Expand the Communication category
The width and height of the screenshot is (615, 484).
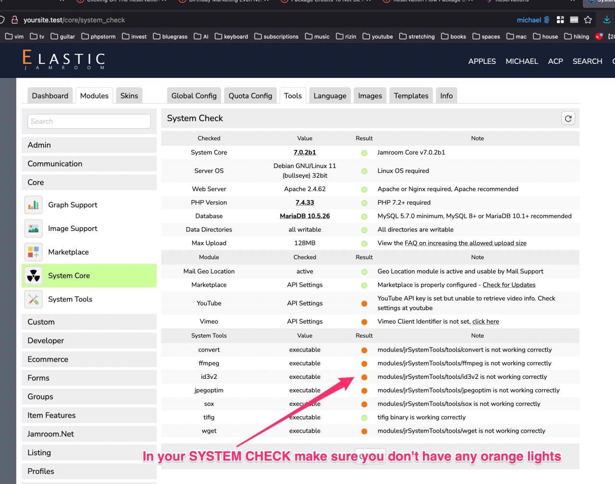pos(89,164)
